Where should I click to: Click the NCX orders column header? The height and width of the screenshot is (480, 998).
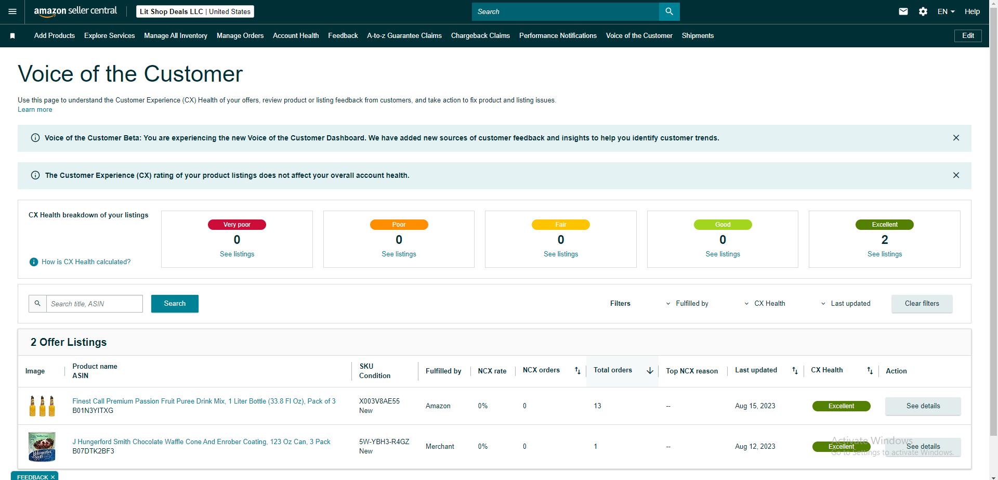[541, 370]
